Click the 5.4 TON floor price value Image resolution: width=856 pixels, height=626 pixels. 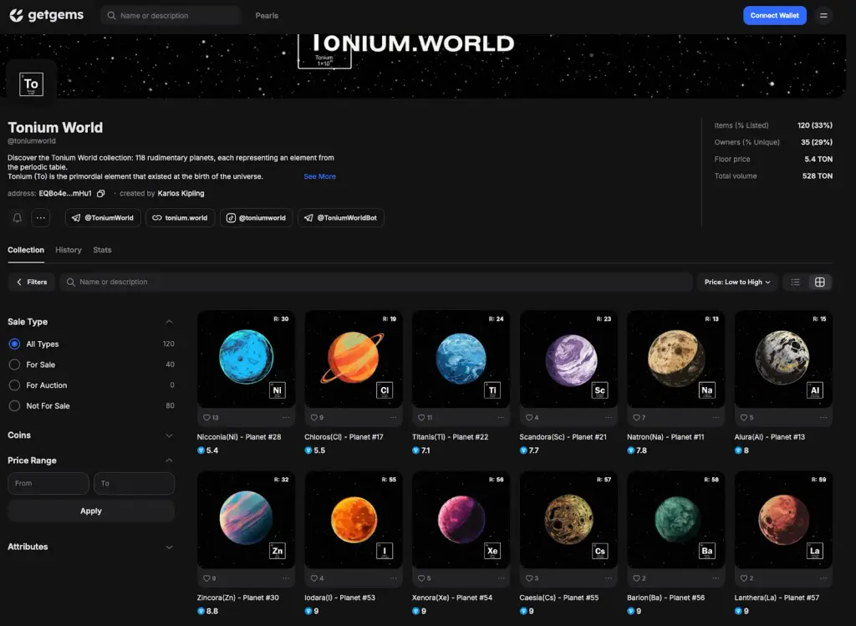point(818,160)
